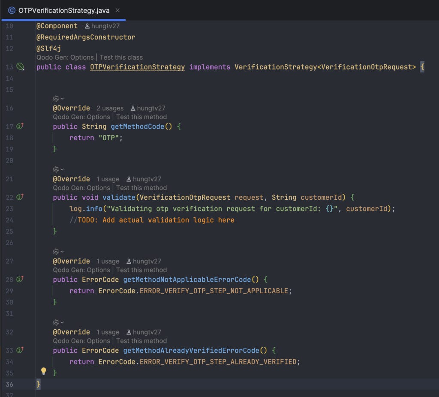Click the implements gutter marker on line 33
This screenshot has height=397, width=439.
pyautogui.click(x=20, y=350)
